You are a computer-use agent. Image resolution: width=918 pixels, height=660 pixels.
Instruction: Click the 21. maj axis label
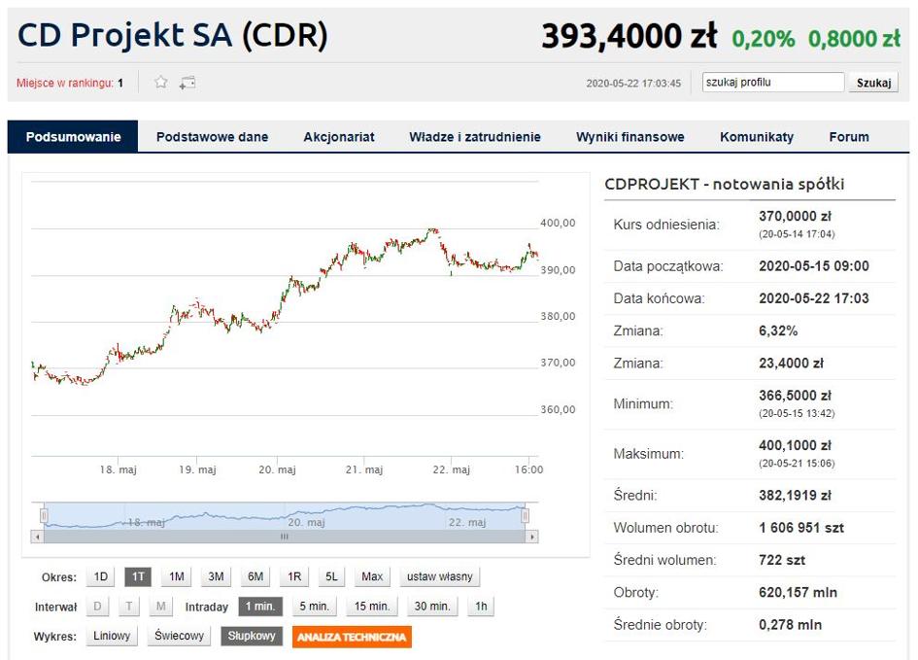[364, 469]
